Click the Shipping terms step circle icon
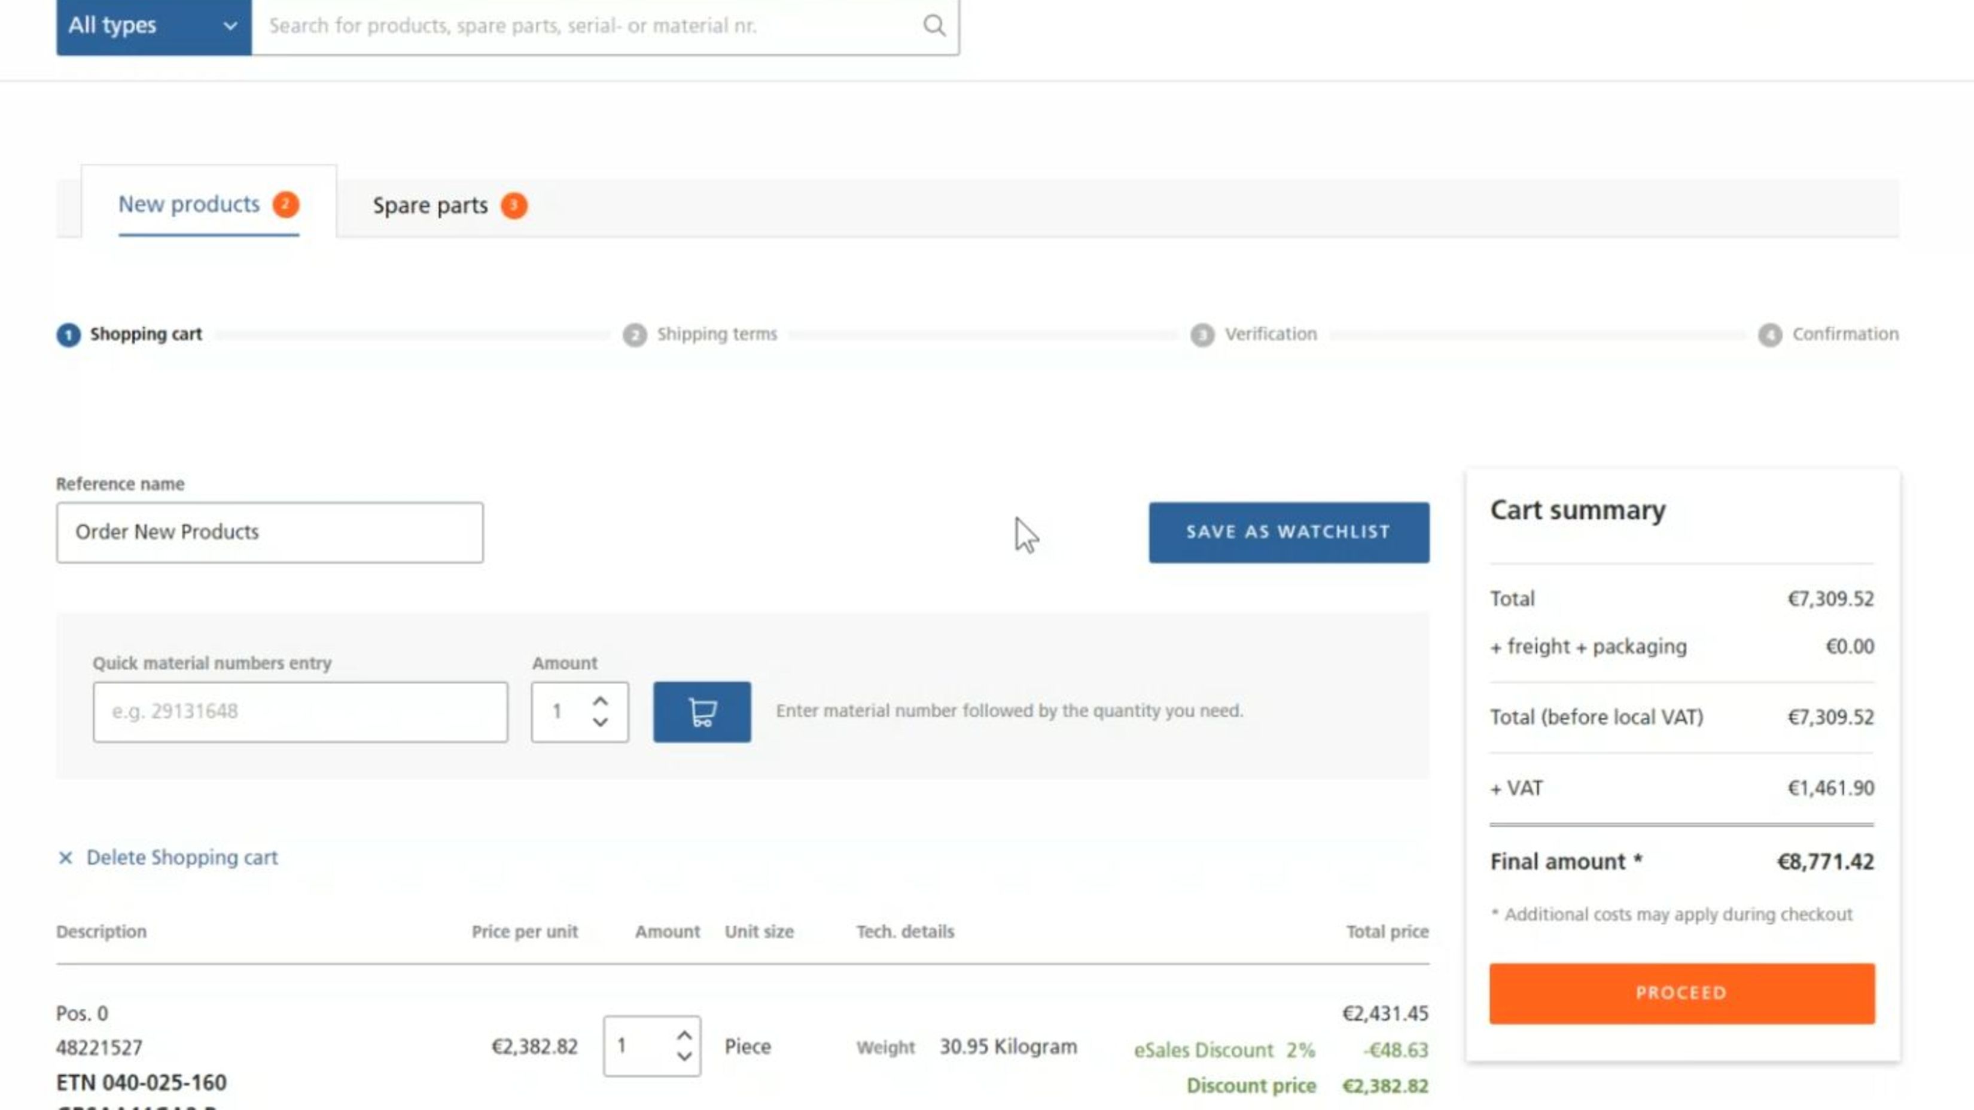The width and height of the screenshot is (1974, 1110). point(635,334)
